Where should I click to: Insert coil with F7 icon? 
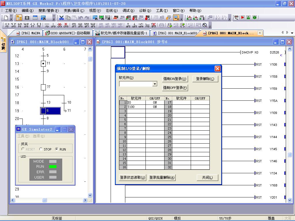[x=33, y=25]
